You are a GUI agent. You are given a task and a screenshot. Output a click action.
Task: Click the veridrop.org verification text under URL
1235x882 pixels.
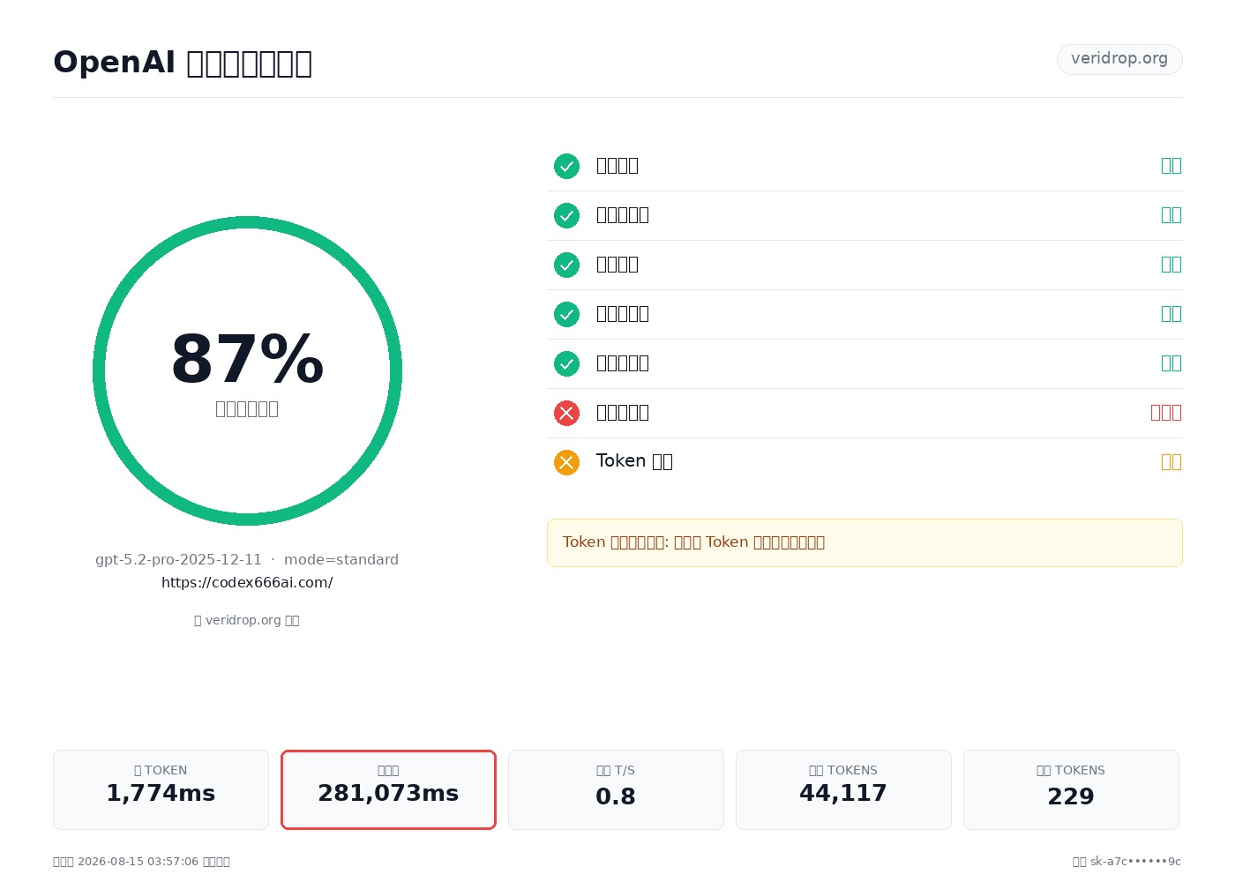(247, 621)
